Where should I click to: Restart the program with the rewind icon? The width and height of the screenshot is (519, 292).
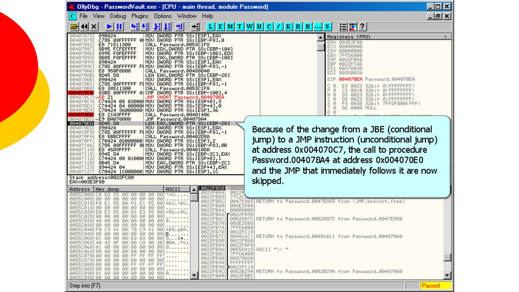tap(84, 26)
